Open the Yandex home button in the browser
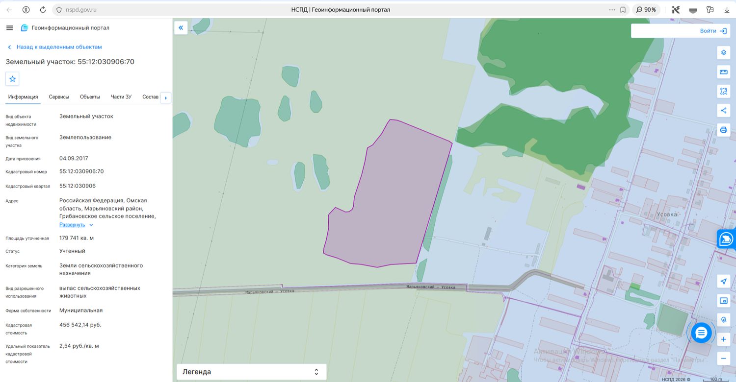Viewport: 736px width, 382px height. pyautogui.click(x=26, y=10)
